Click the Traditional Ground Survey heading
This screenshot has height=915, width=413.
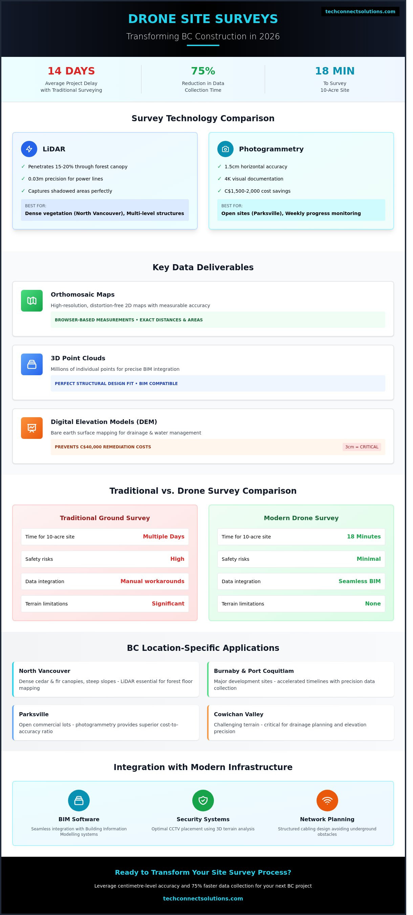point(105,518)
